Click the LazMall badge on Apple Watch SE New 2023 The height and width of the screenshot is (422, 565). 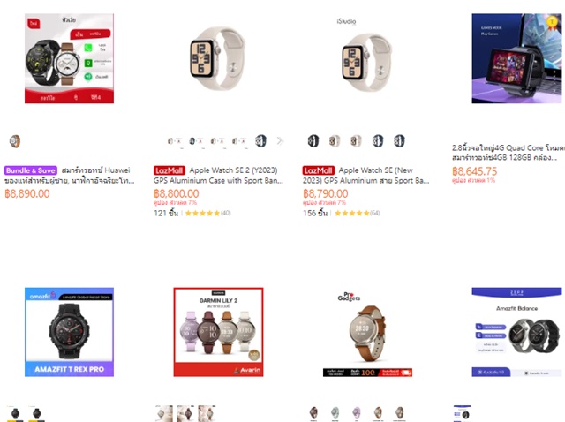tap(318, 170)
